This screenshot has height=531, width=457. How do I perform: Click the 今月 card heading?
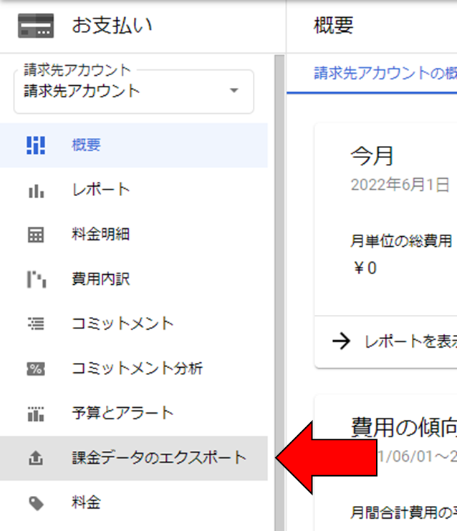pyautogui.click(x=372, y=157)
